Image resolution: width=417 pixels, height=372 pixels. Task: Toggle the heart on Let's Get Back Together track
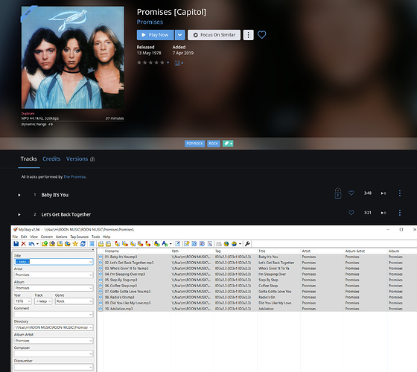tap(351, 213)
